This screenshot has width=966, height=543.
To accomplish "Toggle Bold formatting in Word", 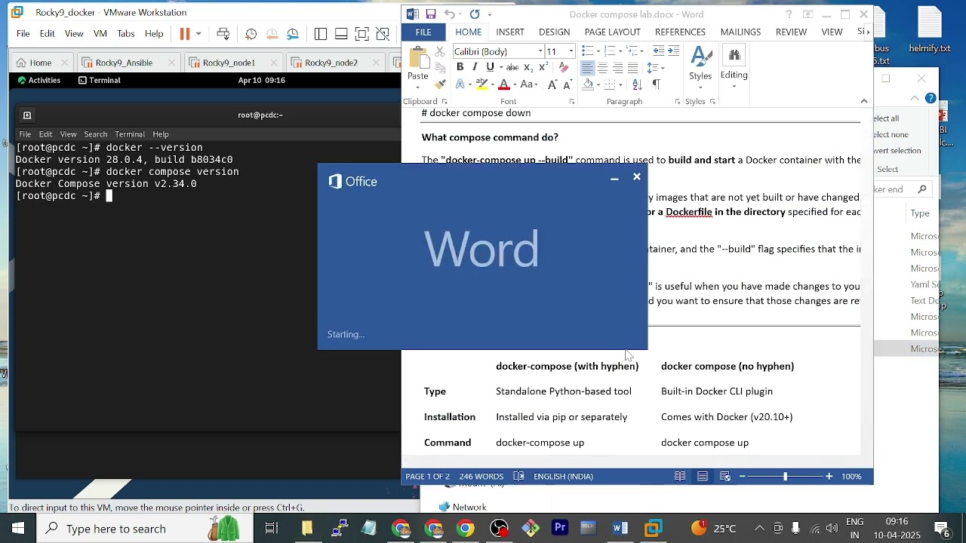I will tap(460, 68).
